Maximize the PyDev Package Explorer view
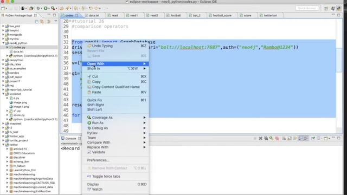This screenshot has width=347, height=195. point(54,15)
